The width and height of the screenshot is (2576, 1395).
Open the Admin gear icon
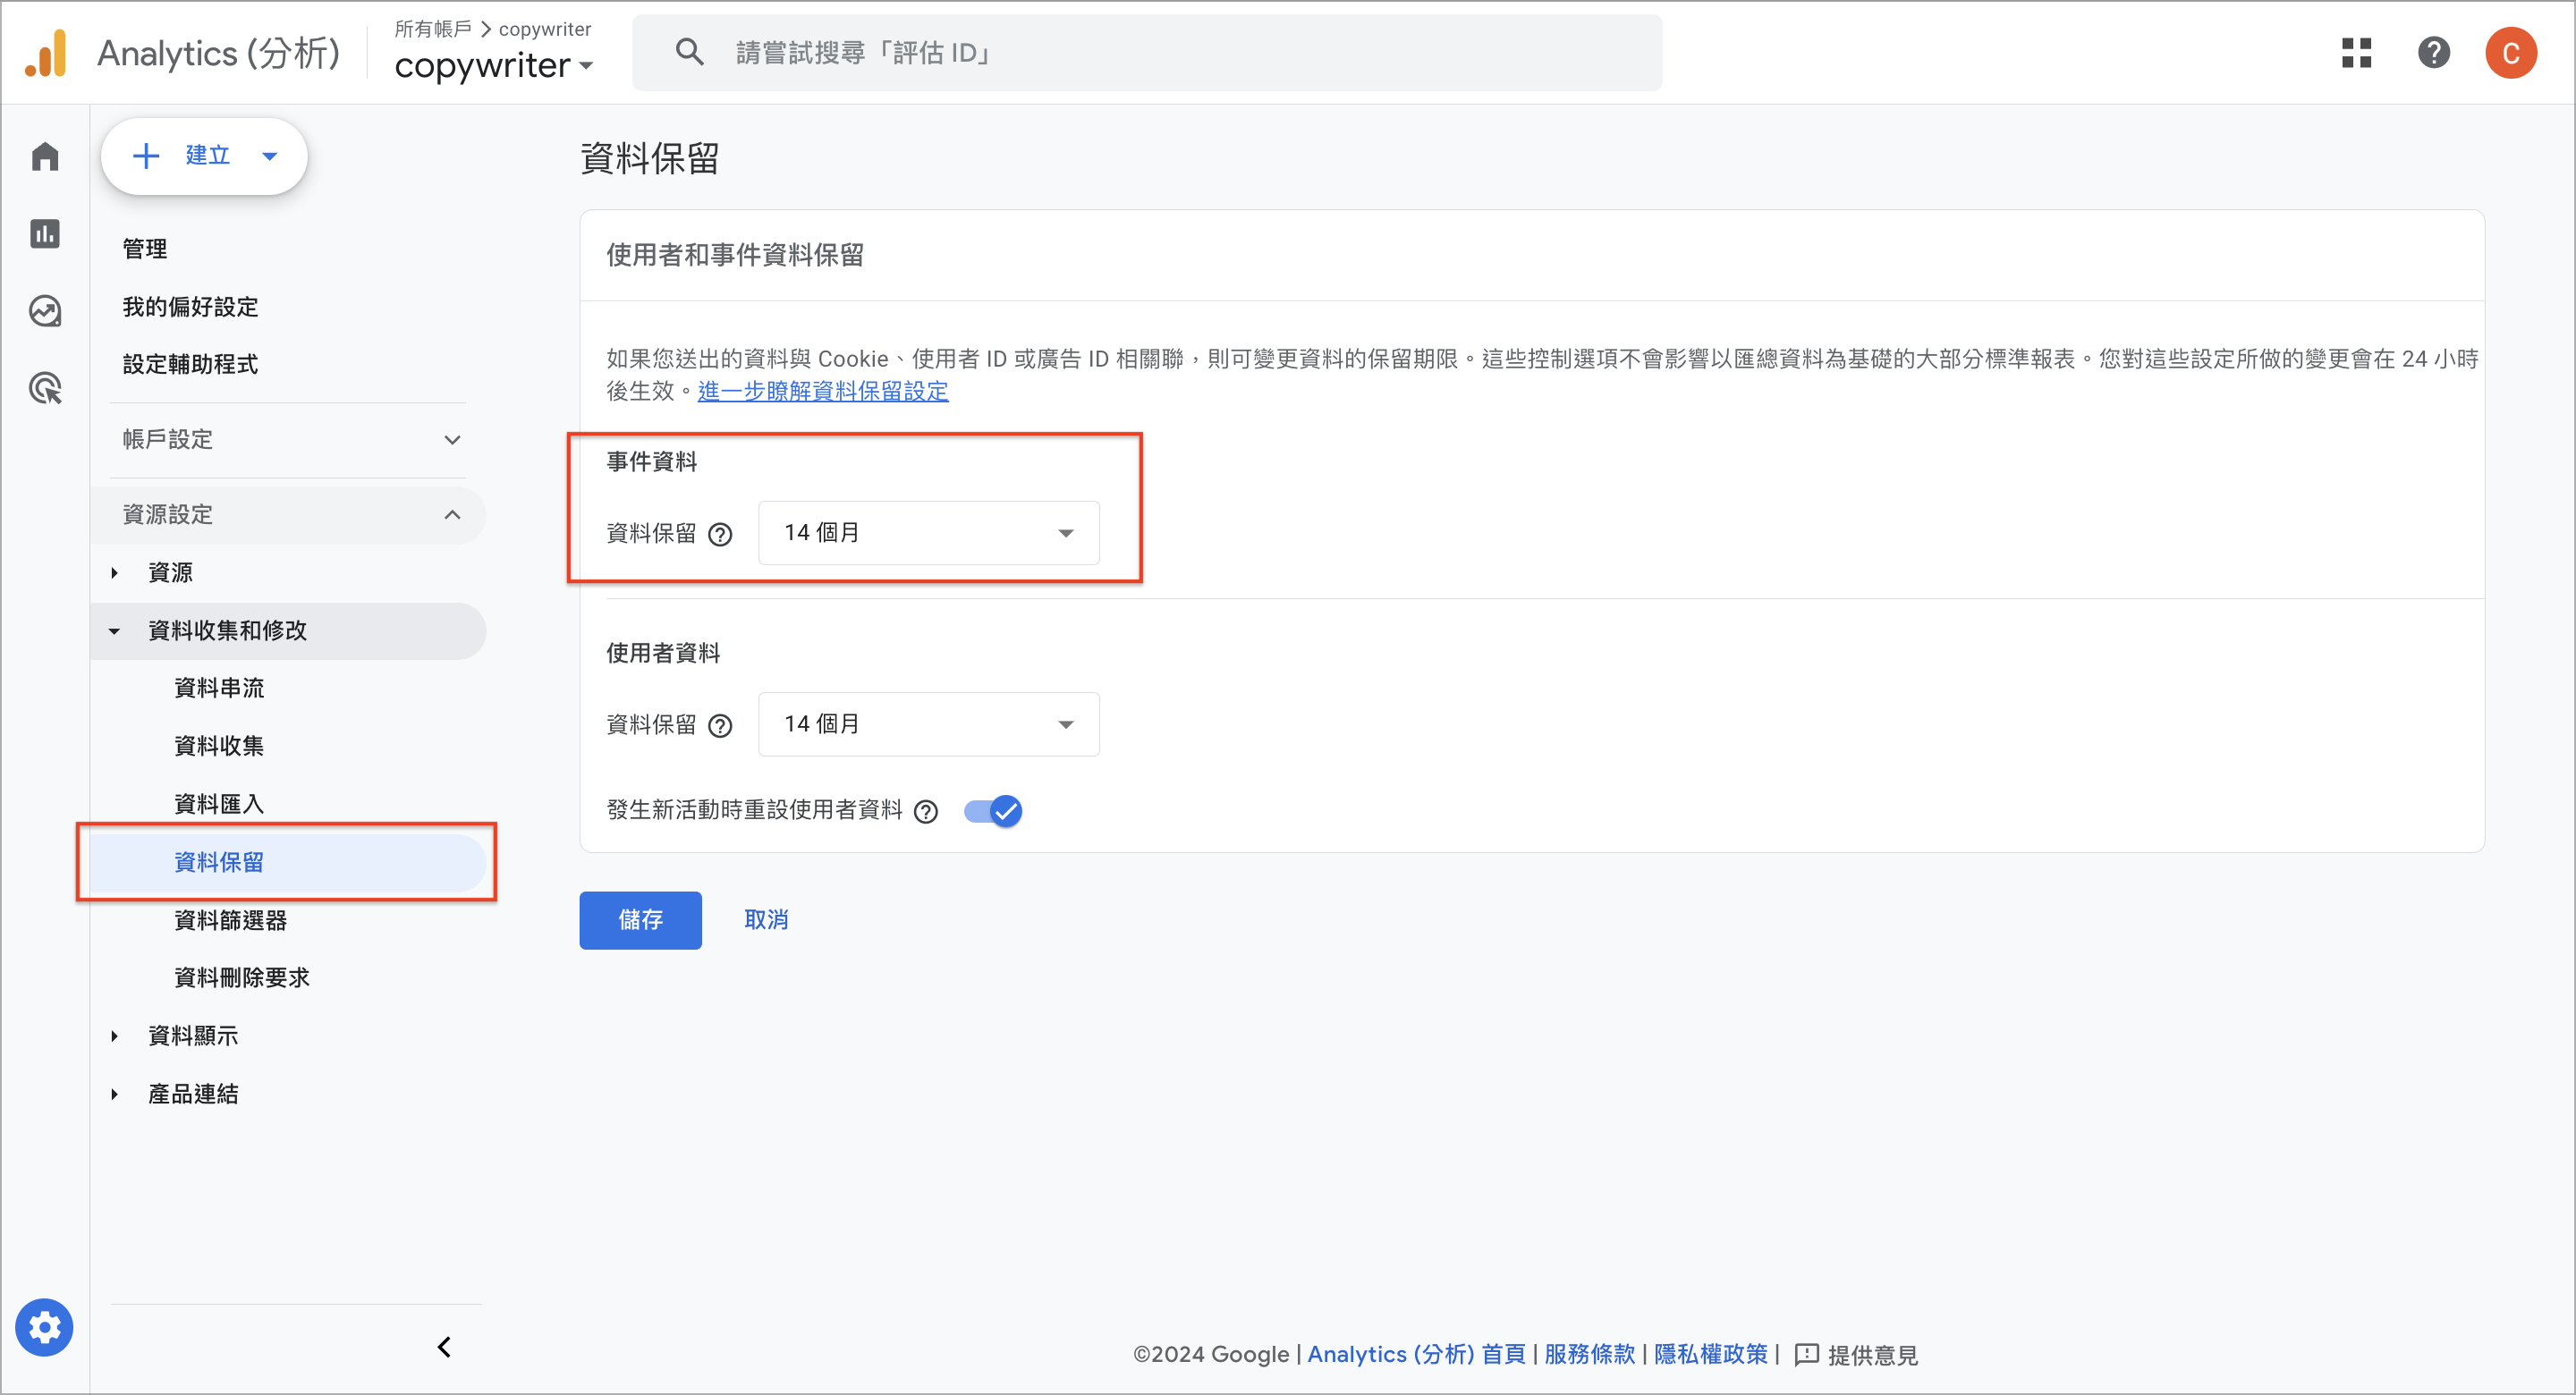pyautogui.click(x=44, y=1328)
